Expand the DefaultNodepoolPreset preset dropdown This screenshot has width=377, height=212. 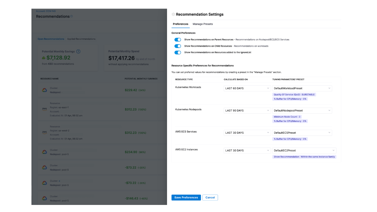coord(302,110)
